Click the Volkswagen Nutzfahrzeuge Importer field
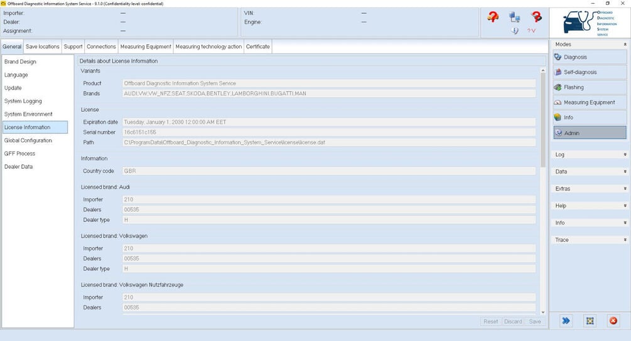631x341 pixels. [x=329, y=297]
